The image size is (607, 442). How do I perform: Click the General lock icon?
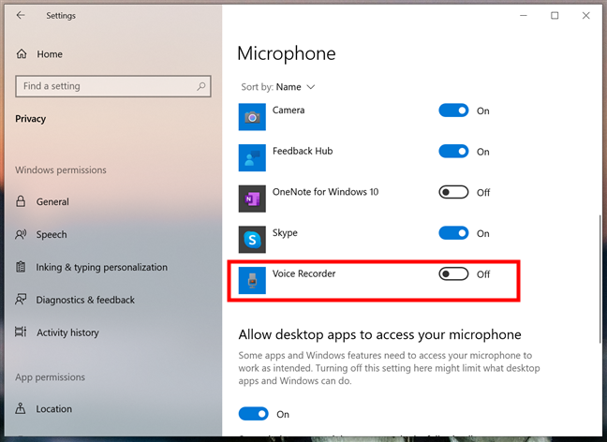[x=21, y=201]
